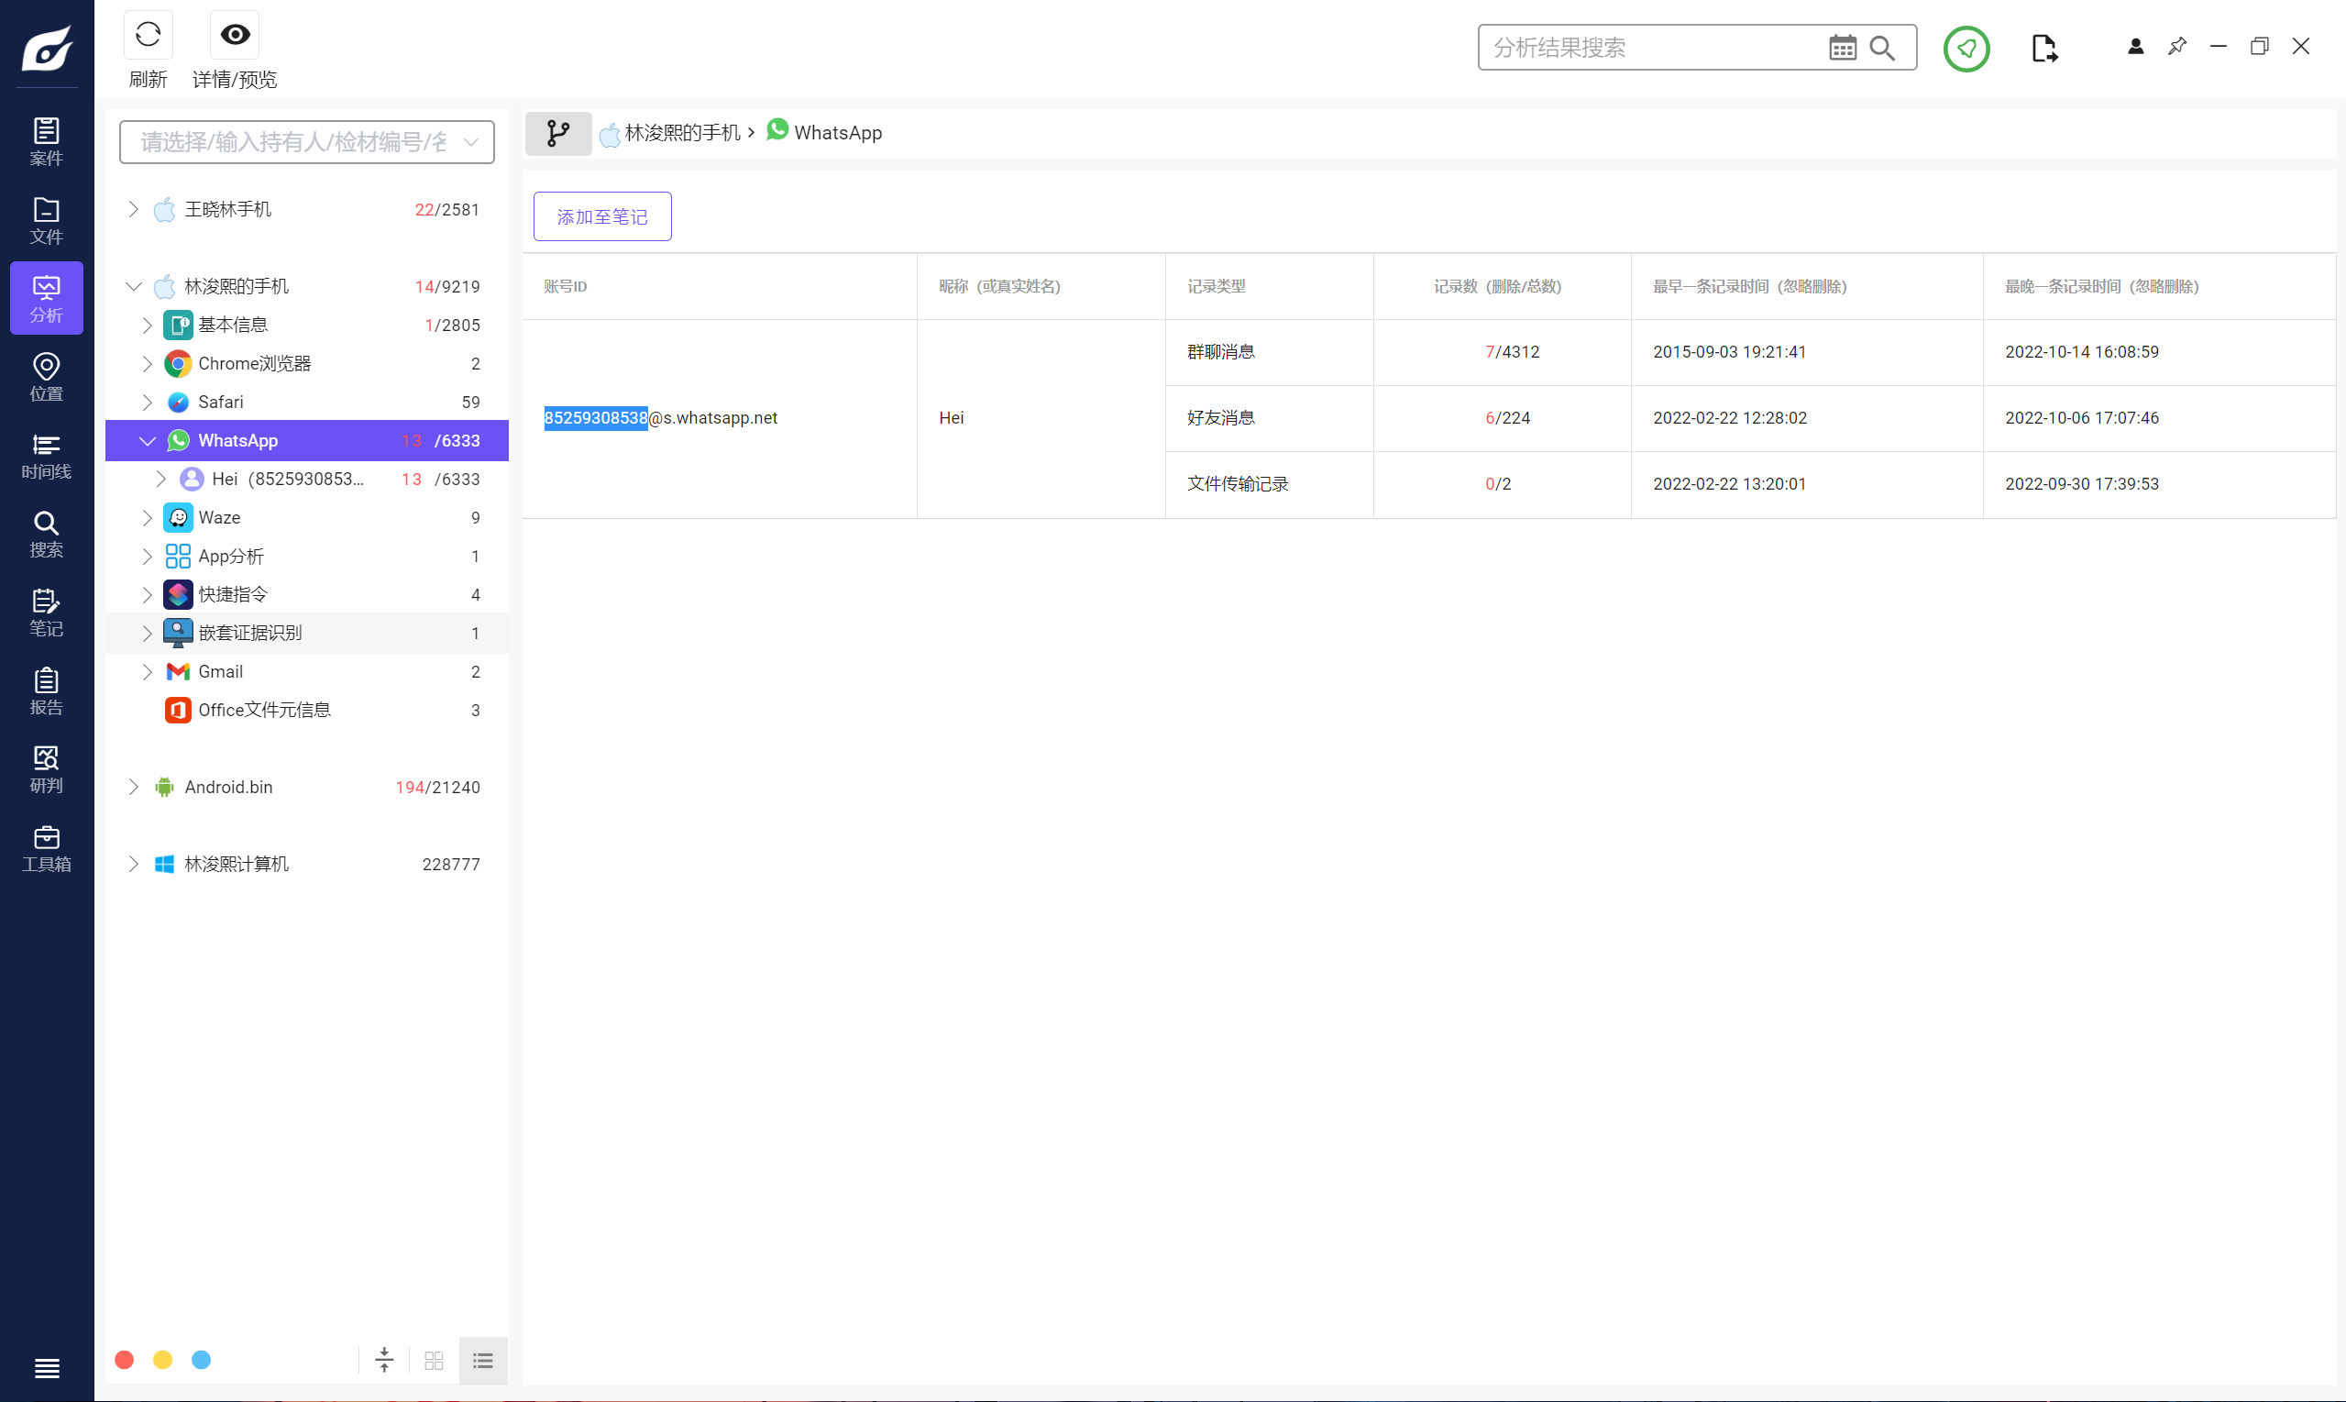Switch to grid view at panel bottom
This screenshot has height=1402, width=2346.
pyautogui.click(x=434, y=1361)
